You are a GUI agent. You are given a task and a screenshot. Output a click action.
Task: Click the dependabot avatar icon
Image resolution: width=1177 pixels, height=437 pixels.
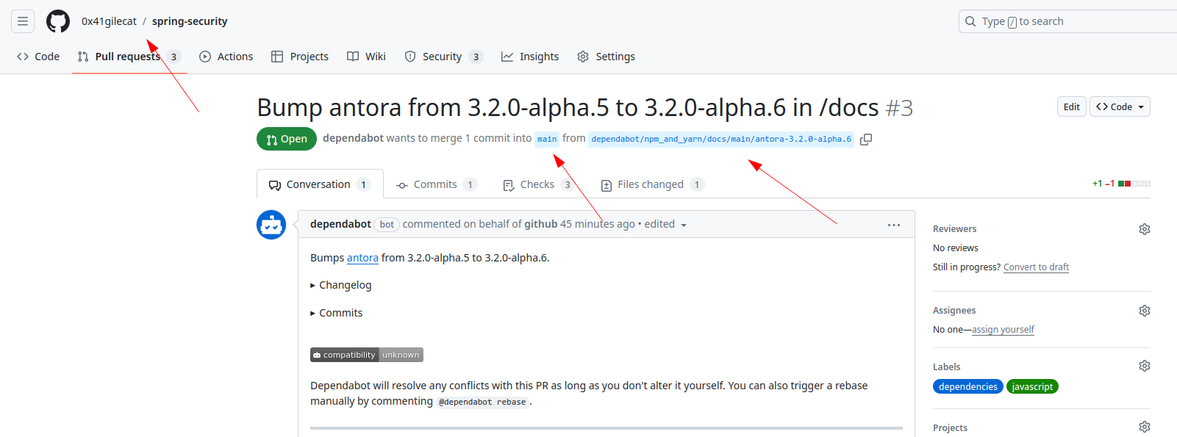(271, 225)
